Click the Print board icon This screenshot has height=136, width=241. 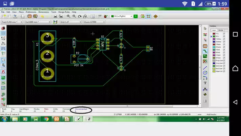pyautogui.click(x=55, y=16)
